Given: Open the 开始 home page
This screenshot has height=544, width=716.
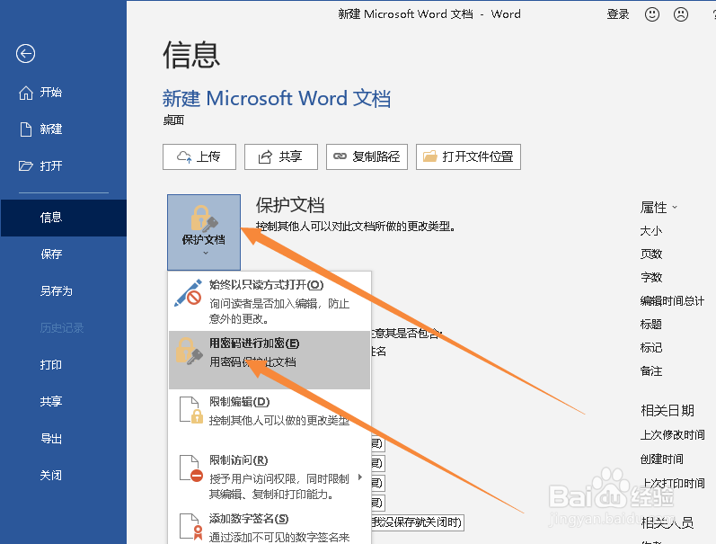Looking at the screenshot, I should pos(50,93).
